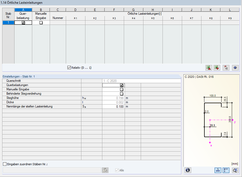The height and width of the screenshot is (177, 242).
Task: Enable Behinderte Stegverdrehung checkbox
Action: click(x=122, y=94)
